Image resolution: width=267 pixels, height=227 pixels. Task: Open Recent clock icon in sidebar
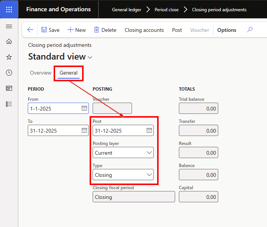[x=9, y=73]
